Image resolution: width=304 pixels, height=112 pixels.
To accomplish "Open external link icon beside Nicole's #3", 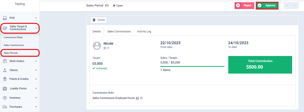I will click(x=108, y=48).
